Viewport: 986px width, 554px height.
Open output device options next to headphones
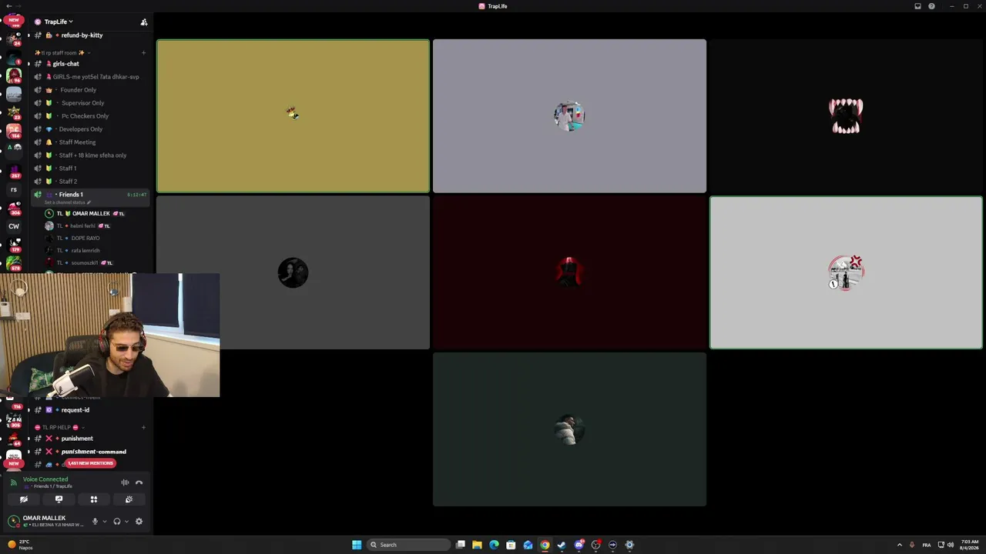pos(126,522)
